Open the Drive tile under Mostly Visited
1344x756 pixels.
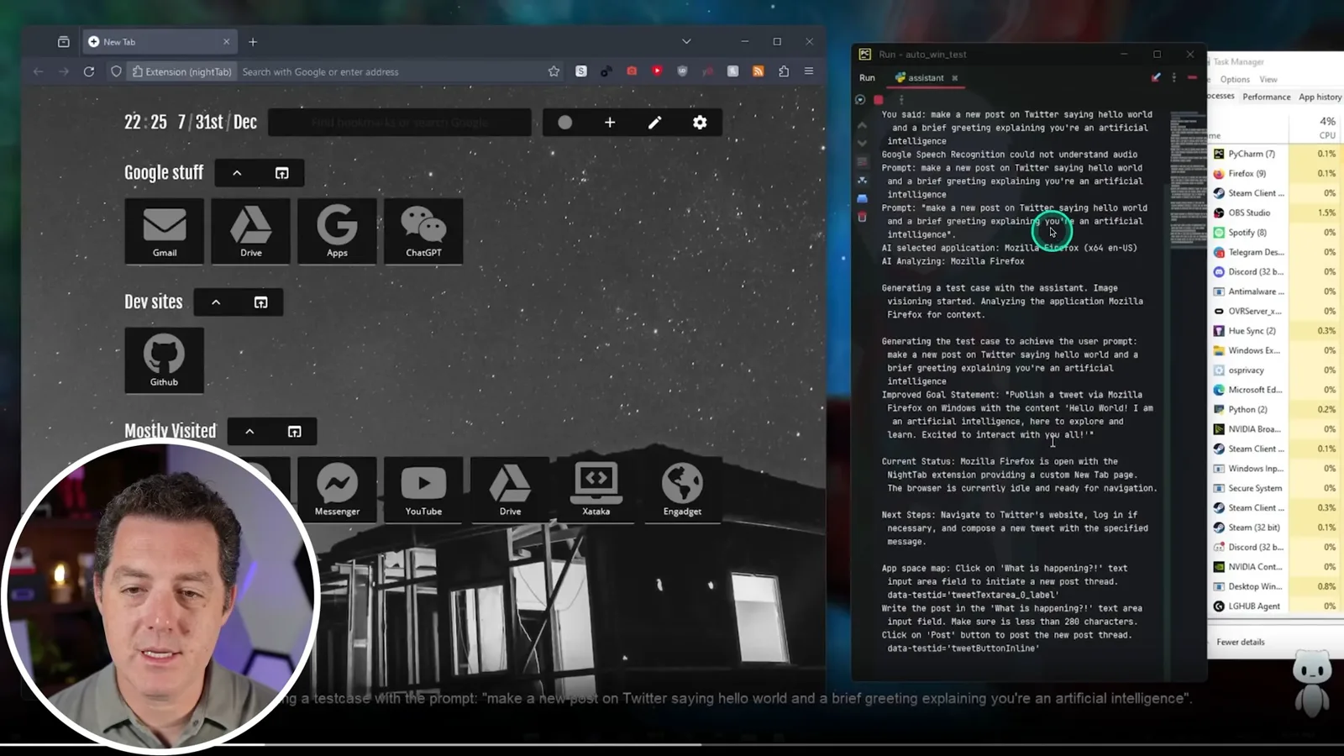[510, 490]
